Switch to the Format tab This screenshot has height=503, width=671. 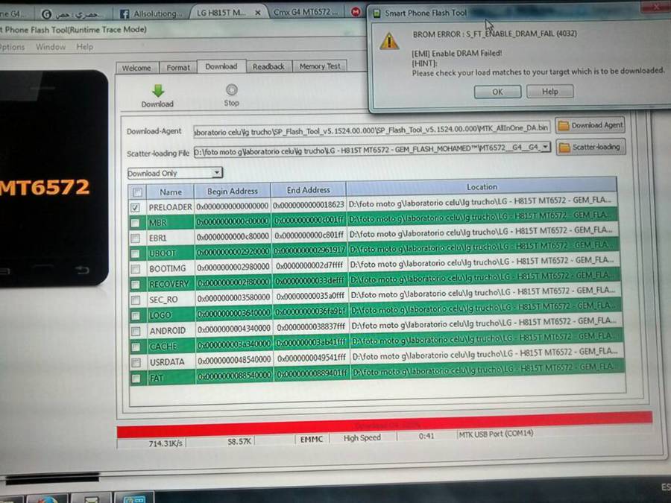[x=178, y=68]
